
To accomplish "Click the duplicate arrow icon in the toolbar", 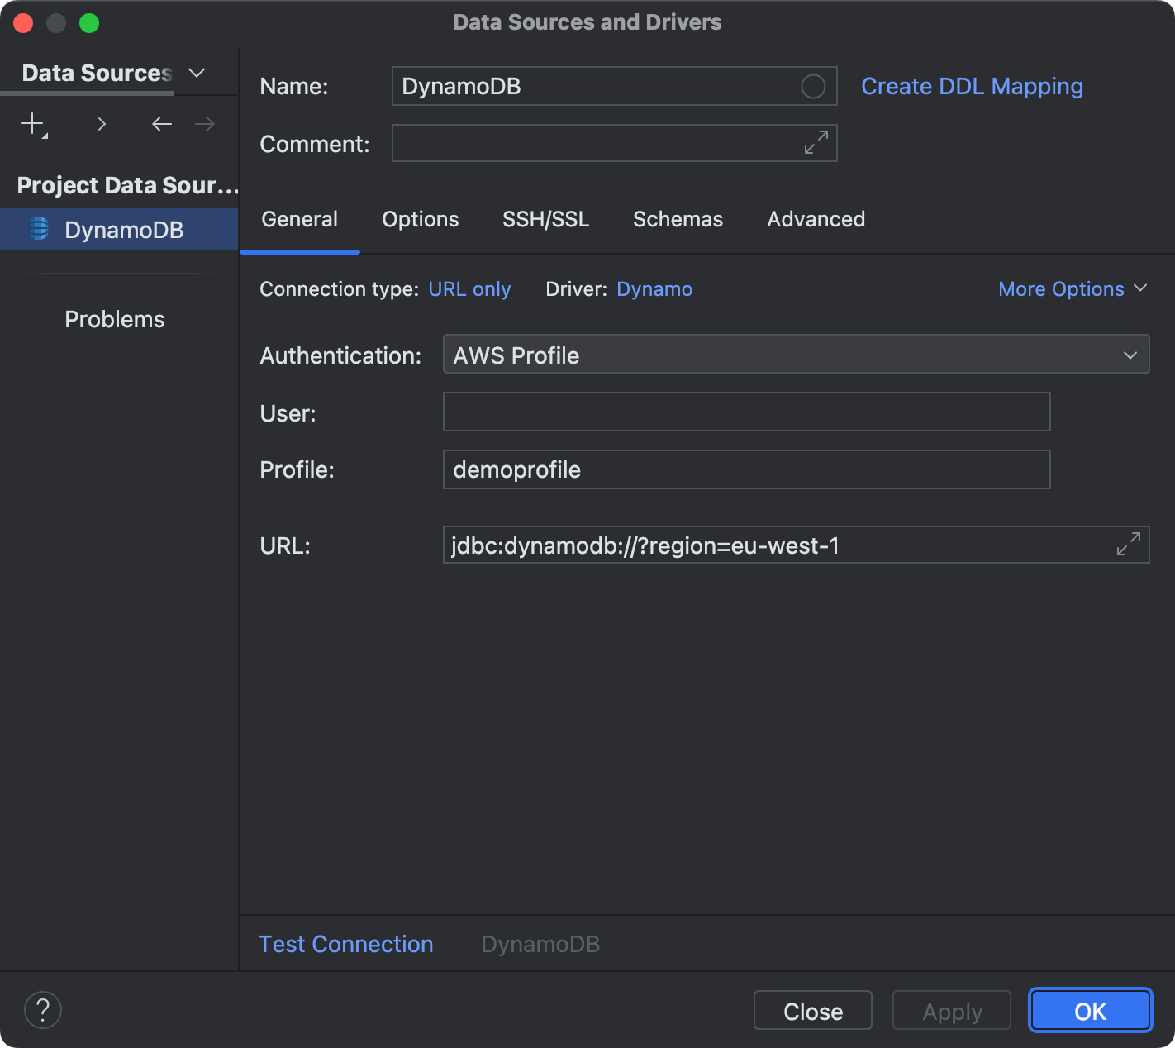I will [x=101, y=124].
